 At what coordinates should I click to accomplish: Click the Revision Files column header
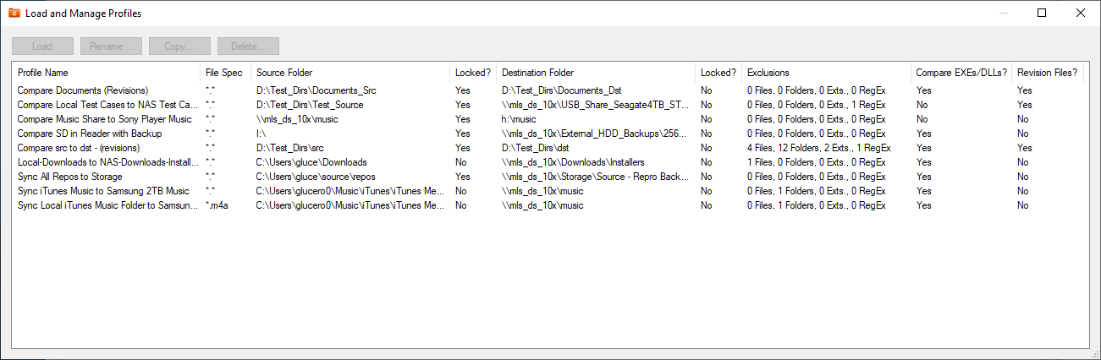point(1047,73)
